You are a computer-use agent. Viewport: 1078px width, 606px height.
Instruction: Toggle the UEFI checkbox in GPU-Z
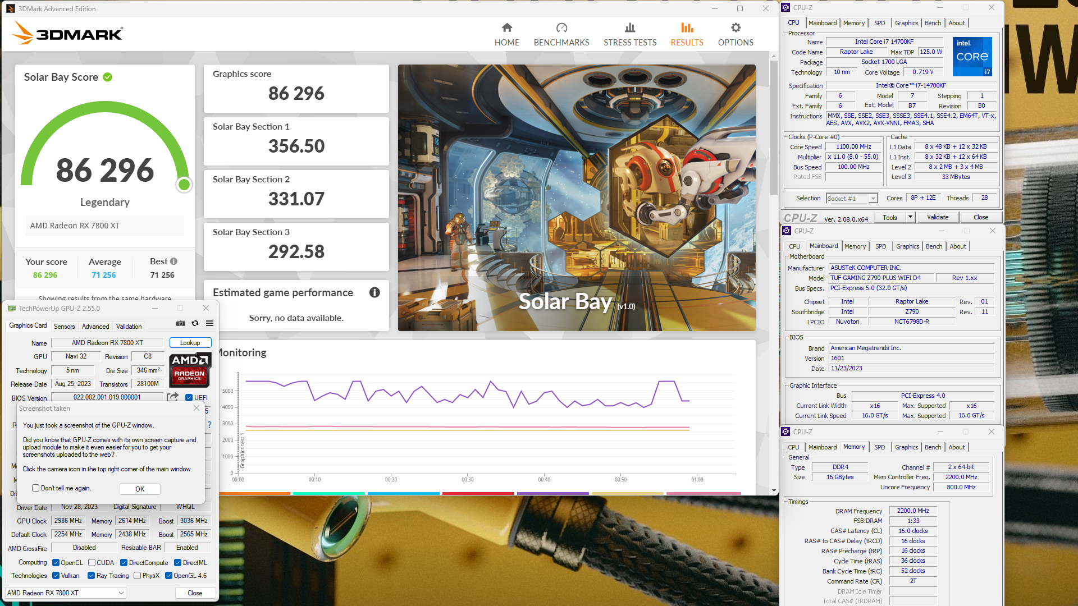(x=189, y=397)
